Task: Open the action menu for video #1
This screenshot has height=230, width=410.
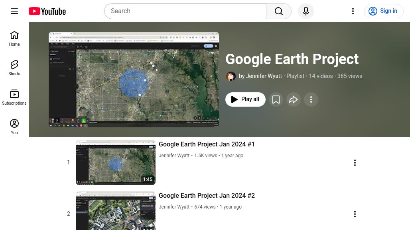Action: click(355, 162)
